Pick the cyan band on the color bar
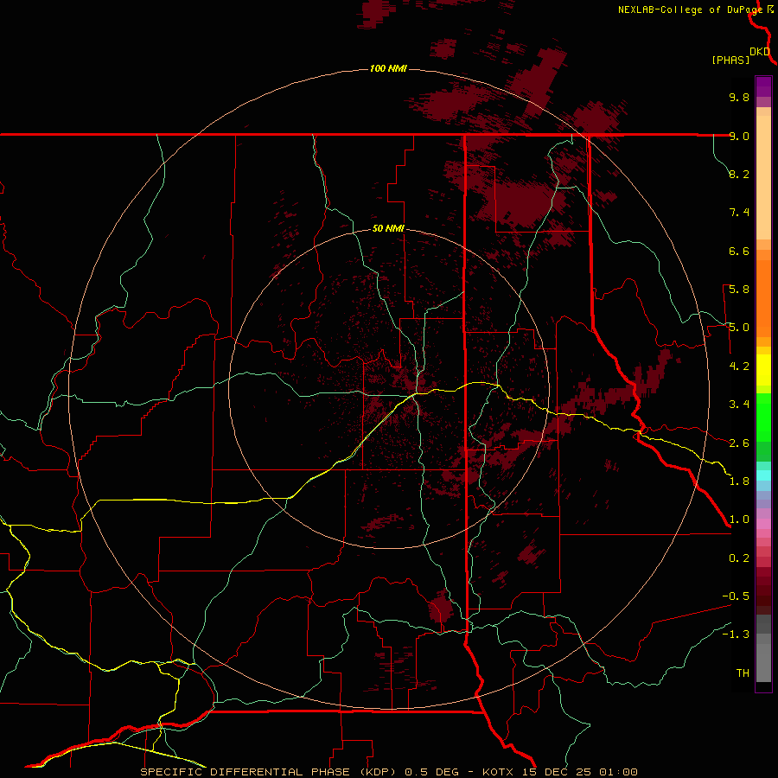This screenshot has height=778, width=778. pos(763,475)
